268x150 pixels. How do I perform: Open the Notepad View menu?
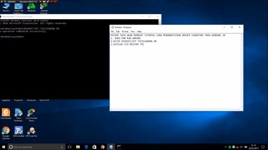[133, 32]
